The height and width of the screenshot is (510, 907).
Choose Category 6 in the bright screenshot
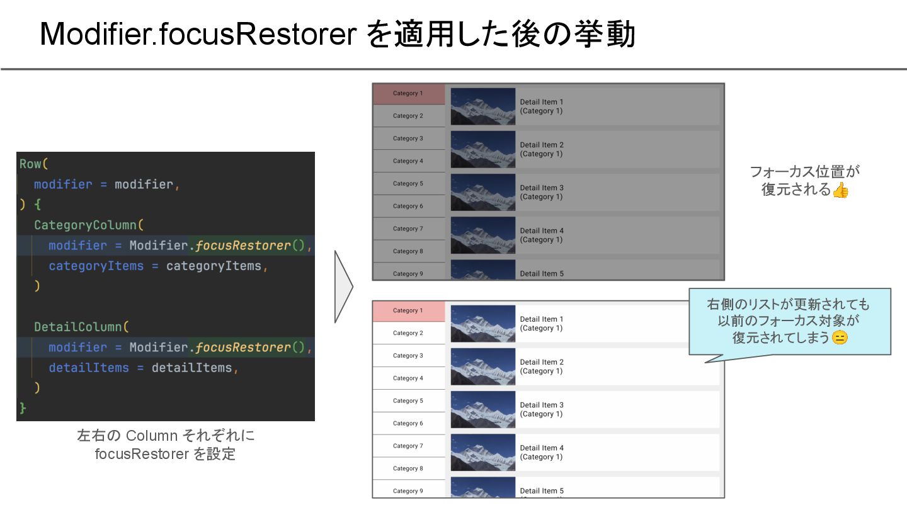pos(409,424)
